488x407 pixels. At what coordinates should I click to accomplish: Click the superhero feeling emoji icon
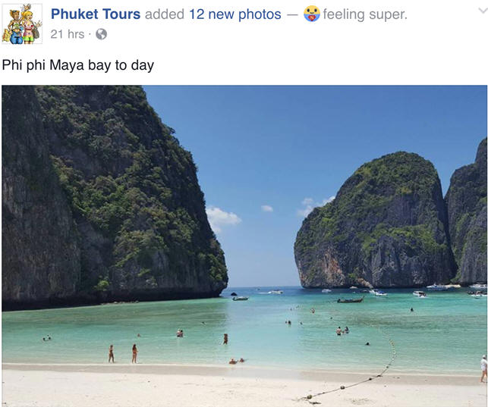pyautogui.click(x=311, y=14)
